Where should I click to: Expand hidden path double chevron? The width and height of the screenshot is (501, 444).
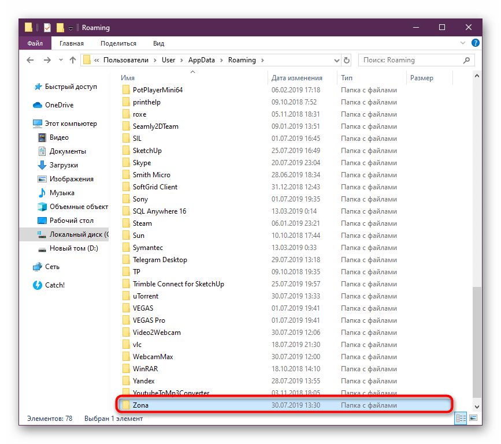[x=97, y=60]
